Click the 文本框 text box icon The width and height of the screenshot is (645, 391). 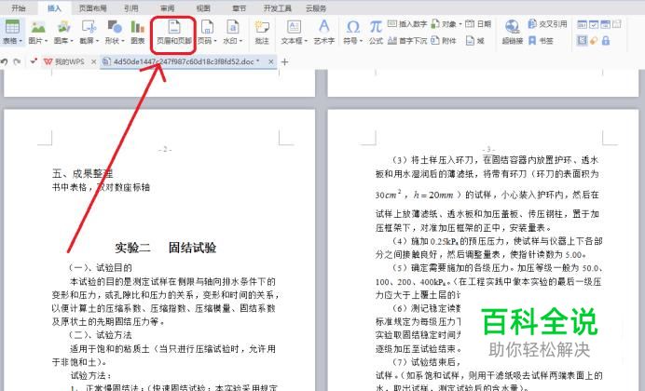click(294, 27)
